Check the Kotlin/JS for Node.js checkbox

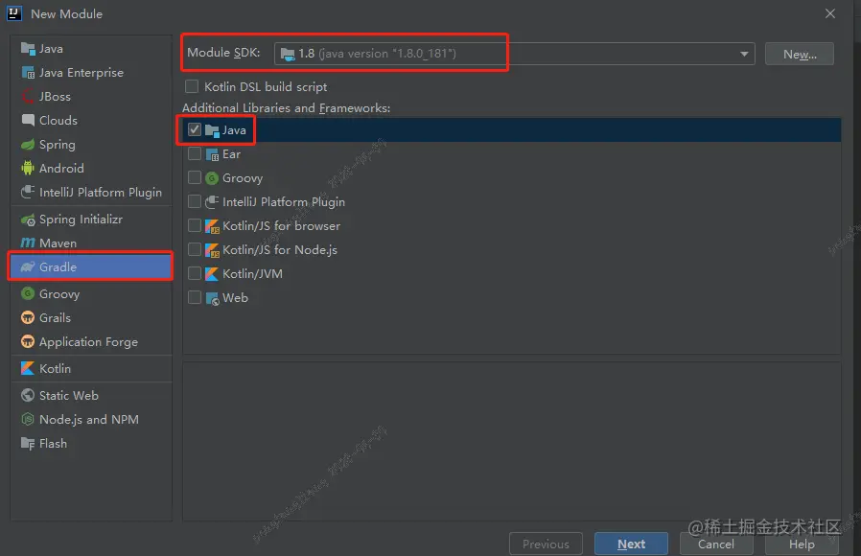pyautogui.click(x=195, y=249)
